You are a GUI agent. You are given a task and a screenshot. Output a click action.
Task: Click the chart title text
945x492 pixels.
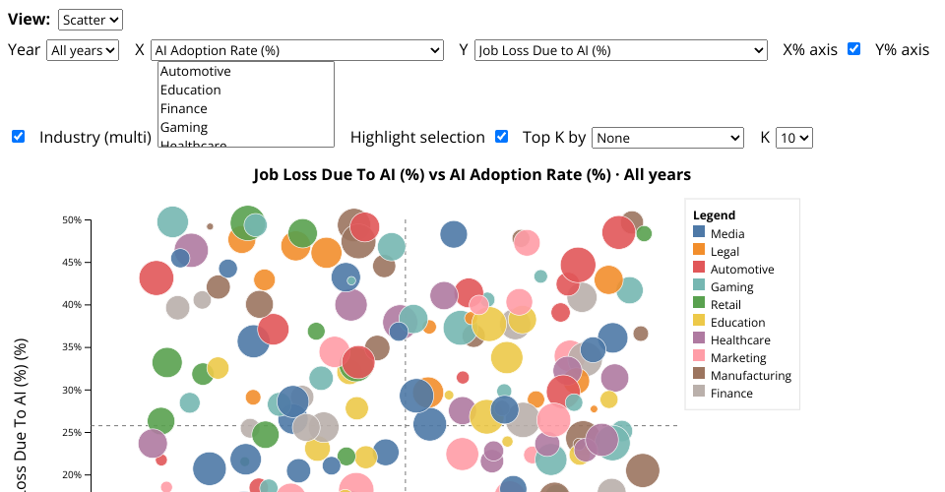(472, 175)
